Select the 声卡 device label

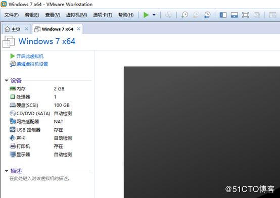coord(21,138)
